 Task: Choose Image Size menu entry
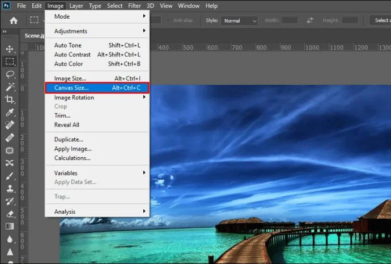(x=70, y=79)
